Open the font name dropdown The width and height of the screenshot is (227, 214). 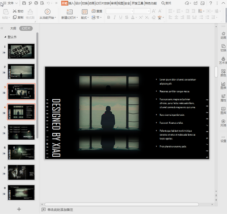(132, 11)
